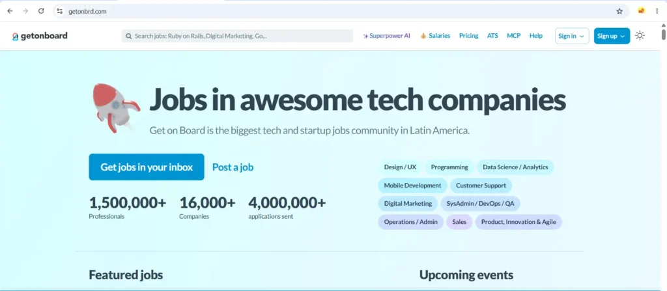Select the Programming category
Screen dimensions: 667x291
point(449,167)
